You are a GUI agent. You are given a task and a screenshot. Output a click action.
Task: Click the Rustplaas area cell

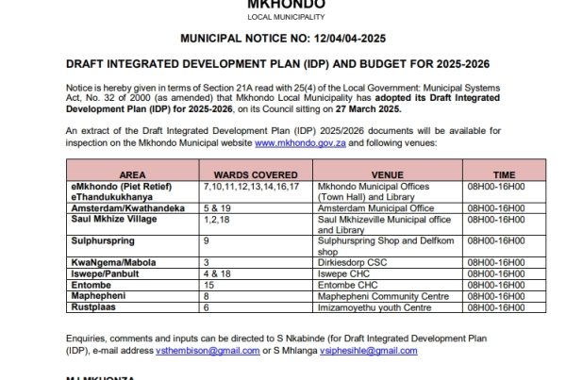pyautogui.click(x=132, y=307)
